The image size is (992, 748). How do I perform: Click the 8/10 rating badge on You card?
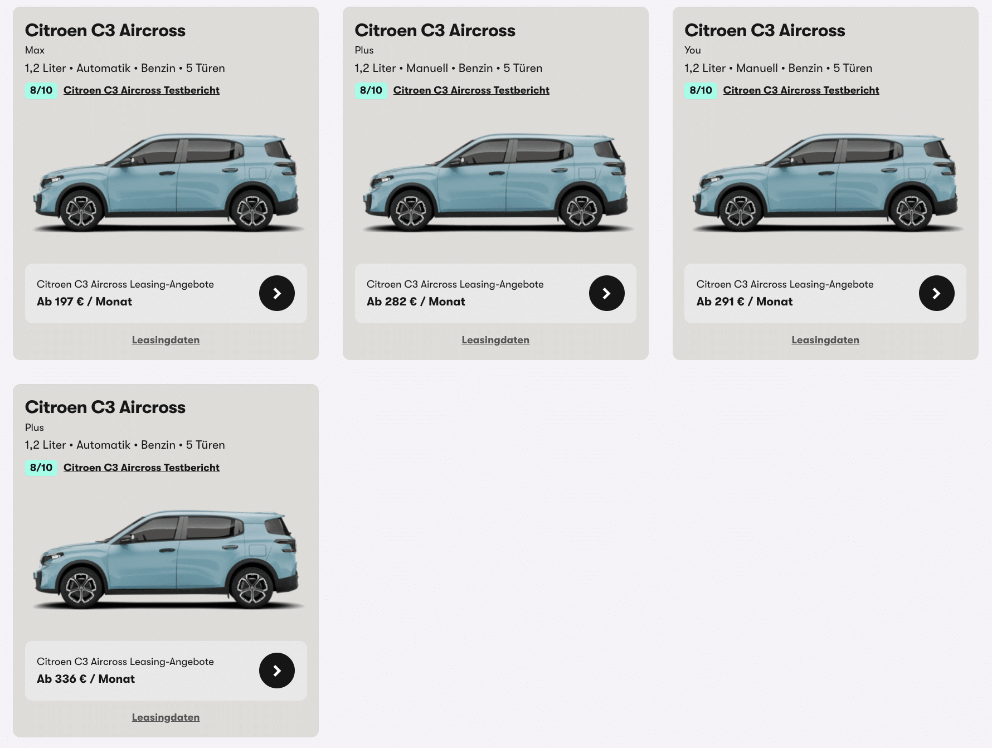[701, 90]
